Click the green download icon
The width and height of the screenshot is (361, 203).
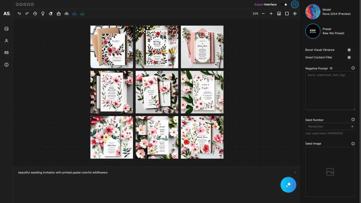click(82, 14)
